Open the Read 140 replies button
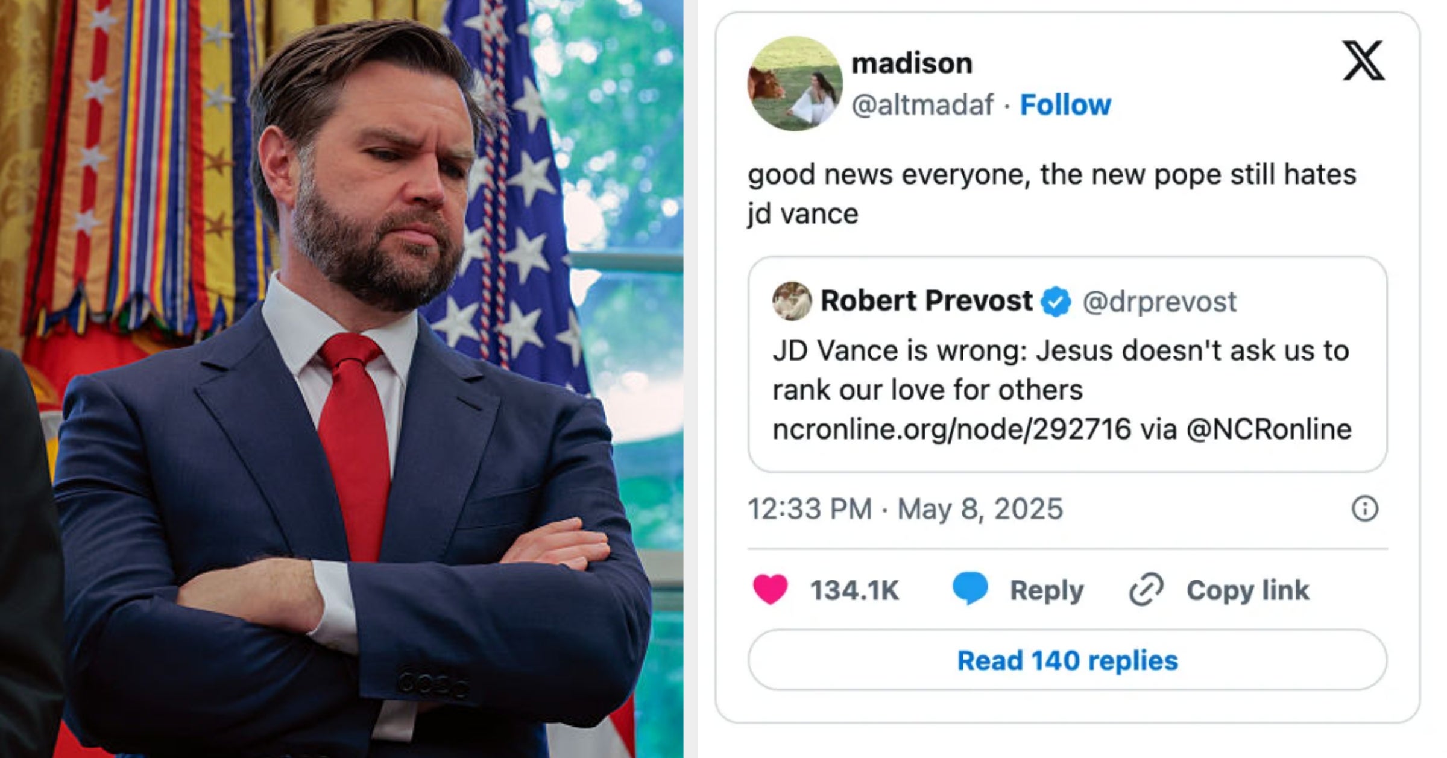 [1067, 660]
